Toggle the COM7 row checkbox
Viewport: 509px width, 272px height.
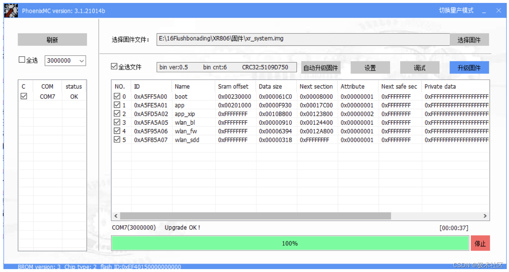click(24, 97)
